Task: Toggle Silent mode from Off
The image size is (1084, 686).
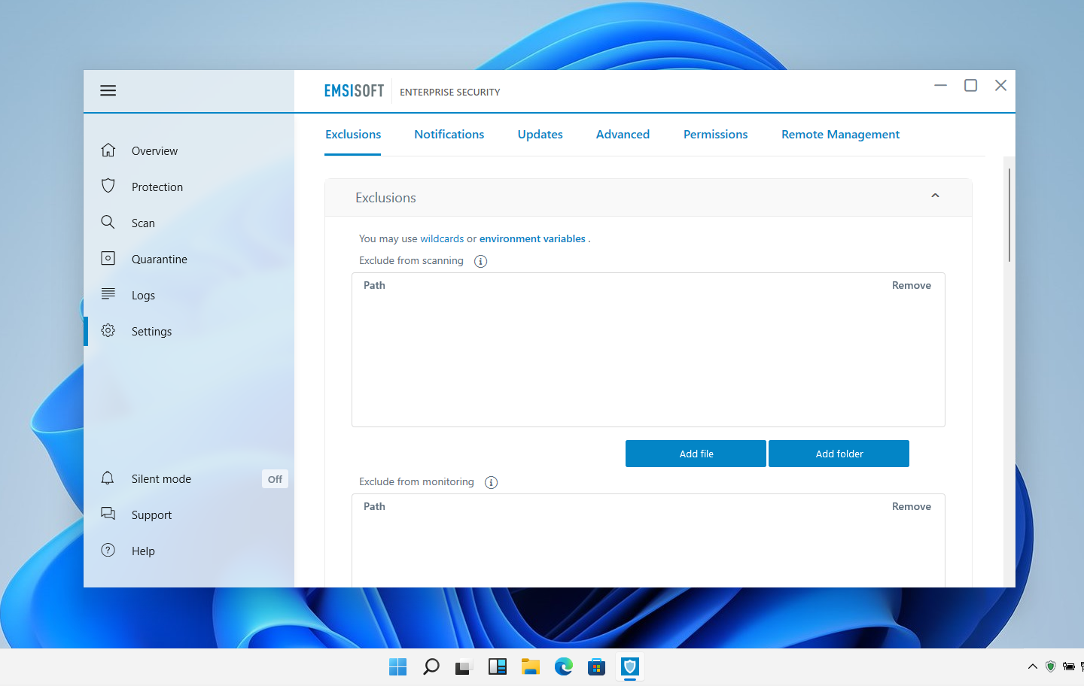Action: point(275,478)
